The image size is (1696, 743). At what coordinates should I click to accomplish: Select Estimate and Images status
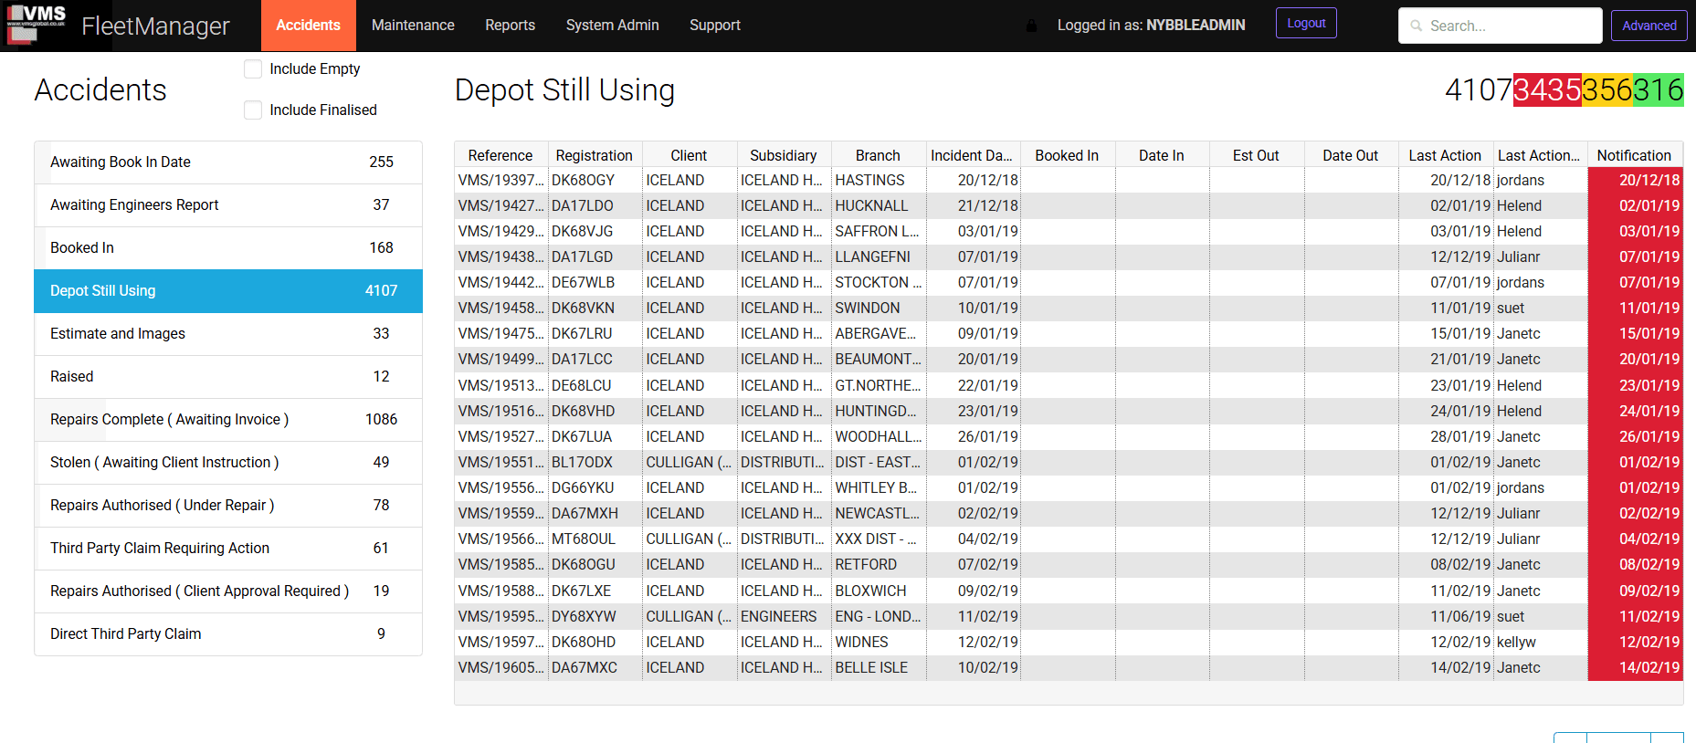pyautogui.click(x=228, y=334)
